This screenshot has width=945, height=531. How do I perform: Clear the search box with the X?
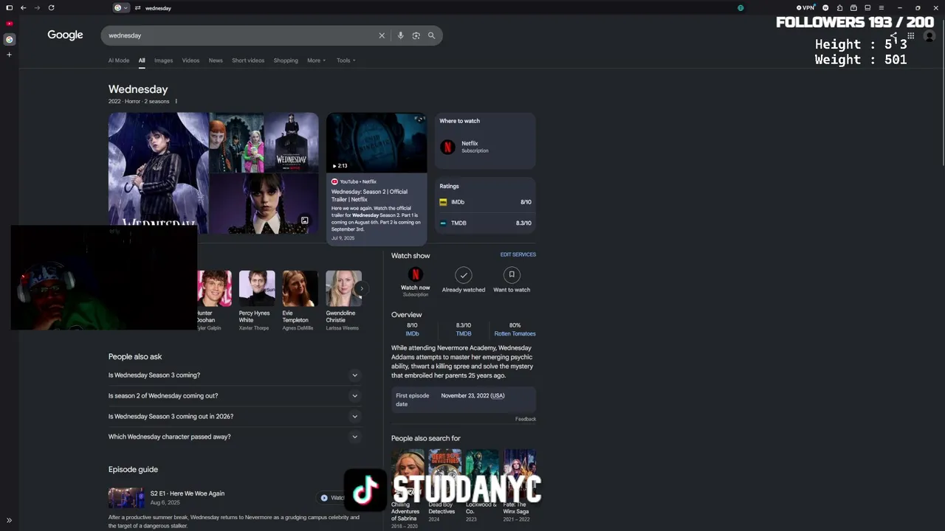click(x=382, y=35)
